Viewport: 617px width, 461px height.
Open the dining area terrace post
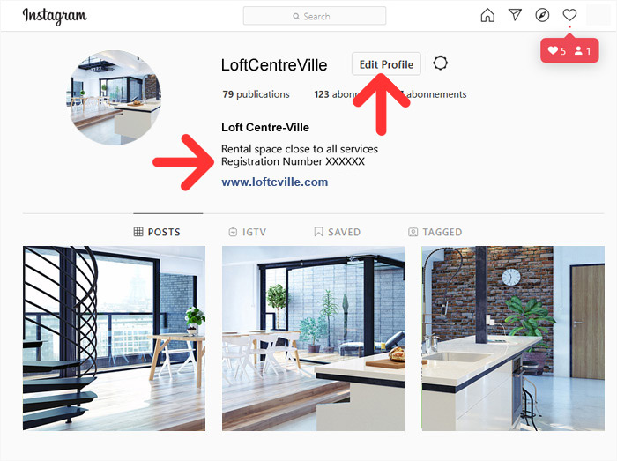pyautogui.click(x=313, y=338)
